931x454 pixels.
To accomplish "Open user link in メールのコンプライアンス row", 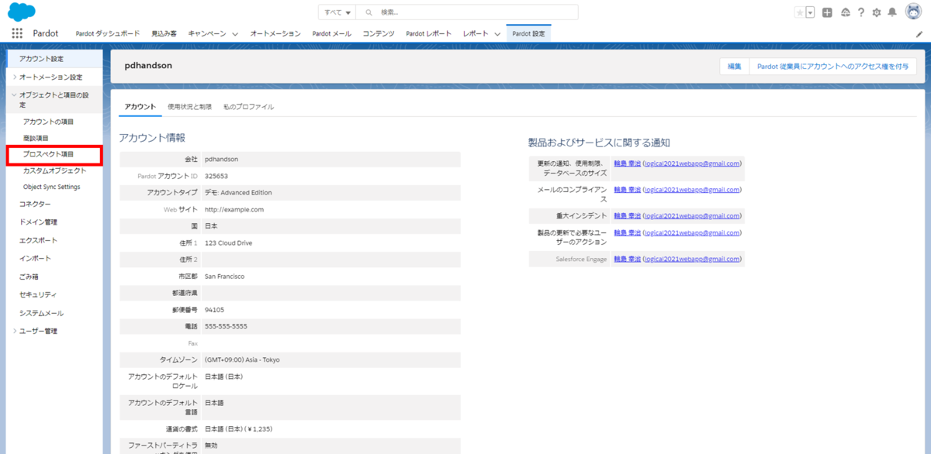I will click(627, 190).
